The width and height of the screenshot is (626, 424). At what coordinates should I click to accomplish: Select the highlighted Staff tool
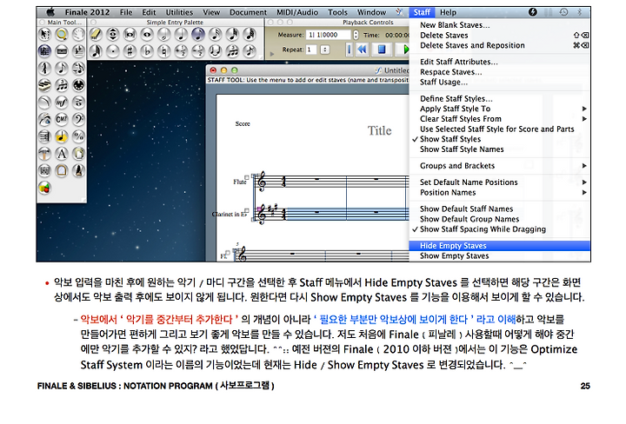tap(44, 51)
